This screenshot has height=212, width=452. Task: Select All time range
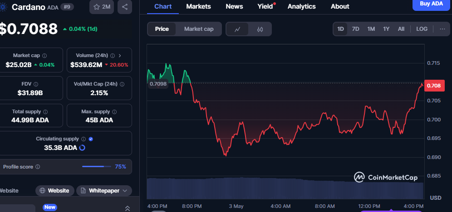[401, 29]
